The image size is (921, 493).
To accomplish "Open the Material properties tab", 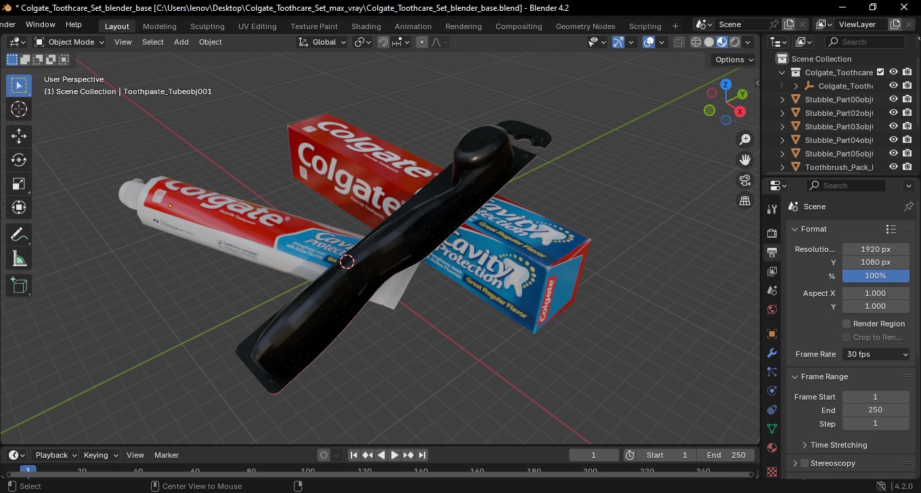I will click(x=772, y=448).
